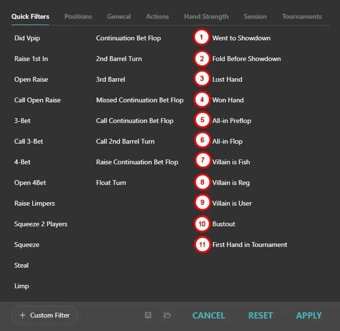This screenshot has height=331, width=340.
Task: Click the APPLY button
Action: click(x=309, y=315)
